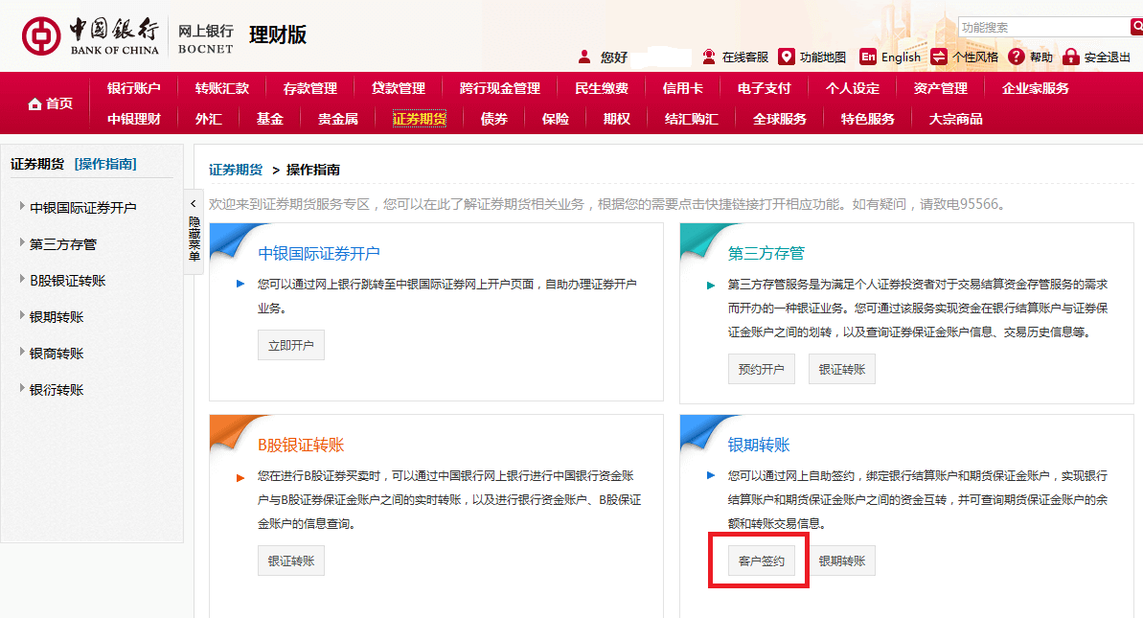Click inside the 功能搜索 search field
This screenshot has height=618, width=1143.
1043,27
